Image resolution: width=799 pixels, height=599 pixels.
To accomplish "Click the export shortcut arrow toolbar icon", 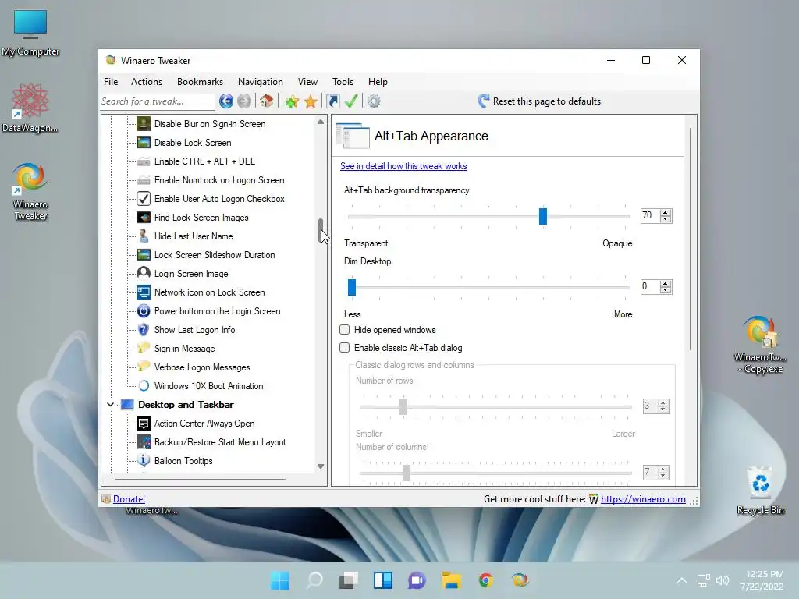I will [332, 101].
